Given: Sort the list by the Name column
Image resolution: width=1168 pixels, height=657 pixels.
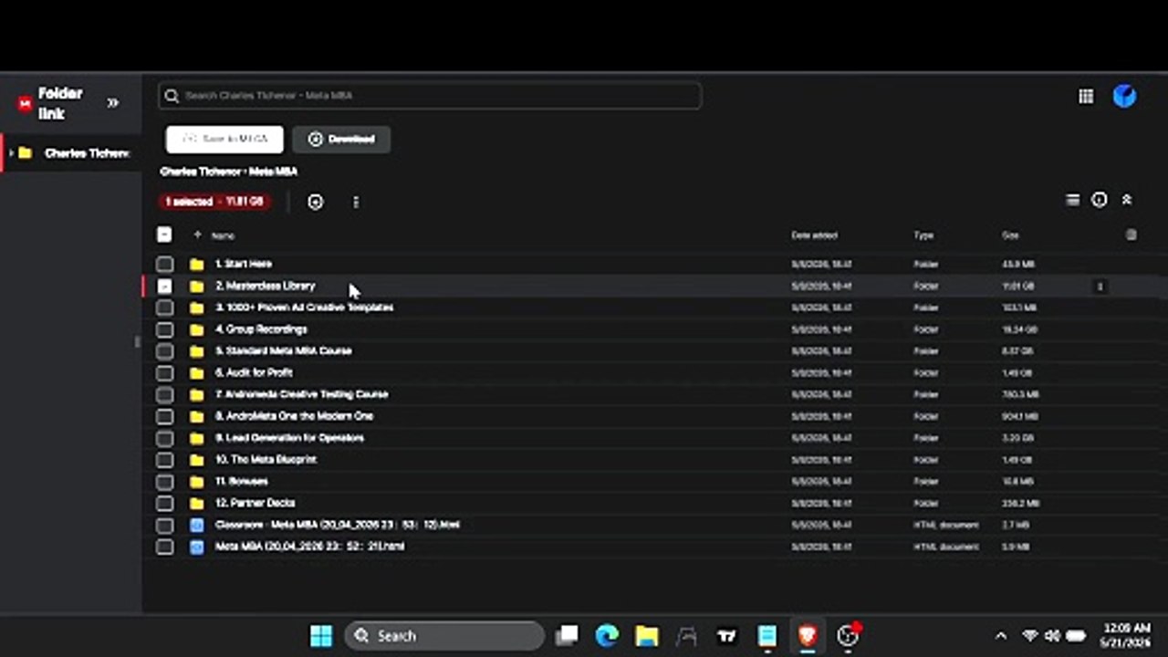Looking at the screenshot, I should [223, 235].
